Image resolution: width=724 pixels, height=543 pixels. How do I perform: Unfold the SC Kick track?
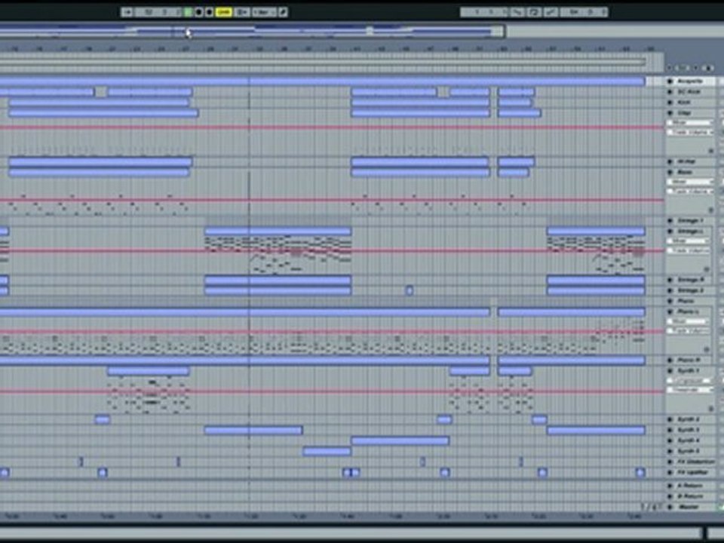click(x=670, y=92)
